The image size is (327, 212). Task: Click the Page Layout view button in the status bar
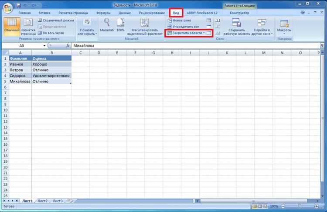(260, 206)
